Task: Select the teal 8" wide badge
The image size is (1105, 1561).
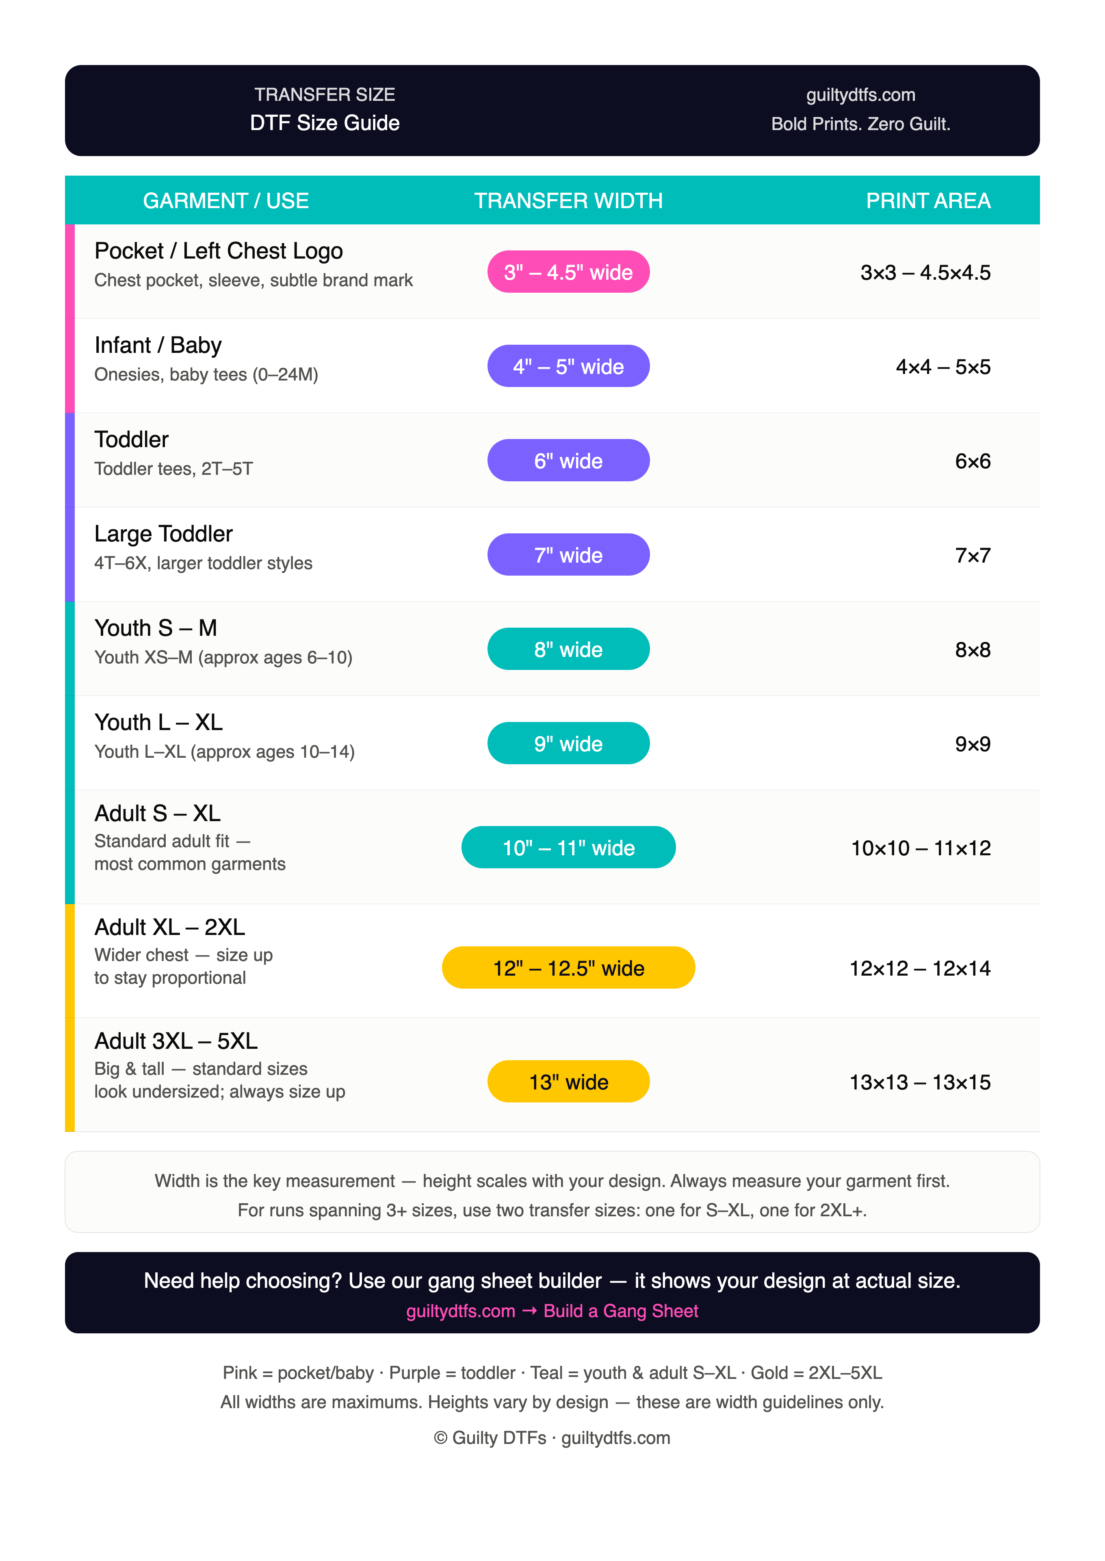Action: [x=568, y=649]
